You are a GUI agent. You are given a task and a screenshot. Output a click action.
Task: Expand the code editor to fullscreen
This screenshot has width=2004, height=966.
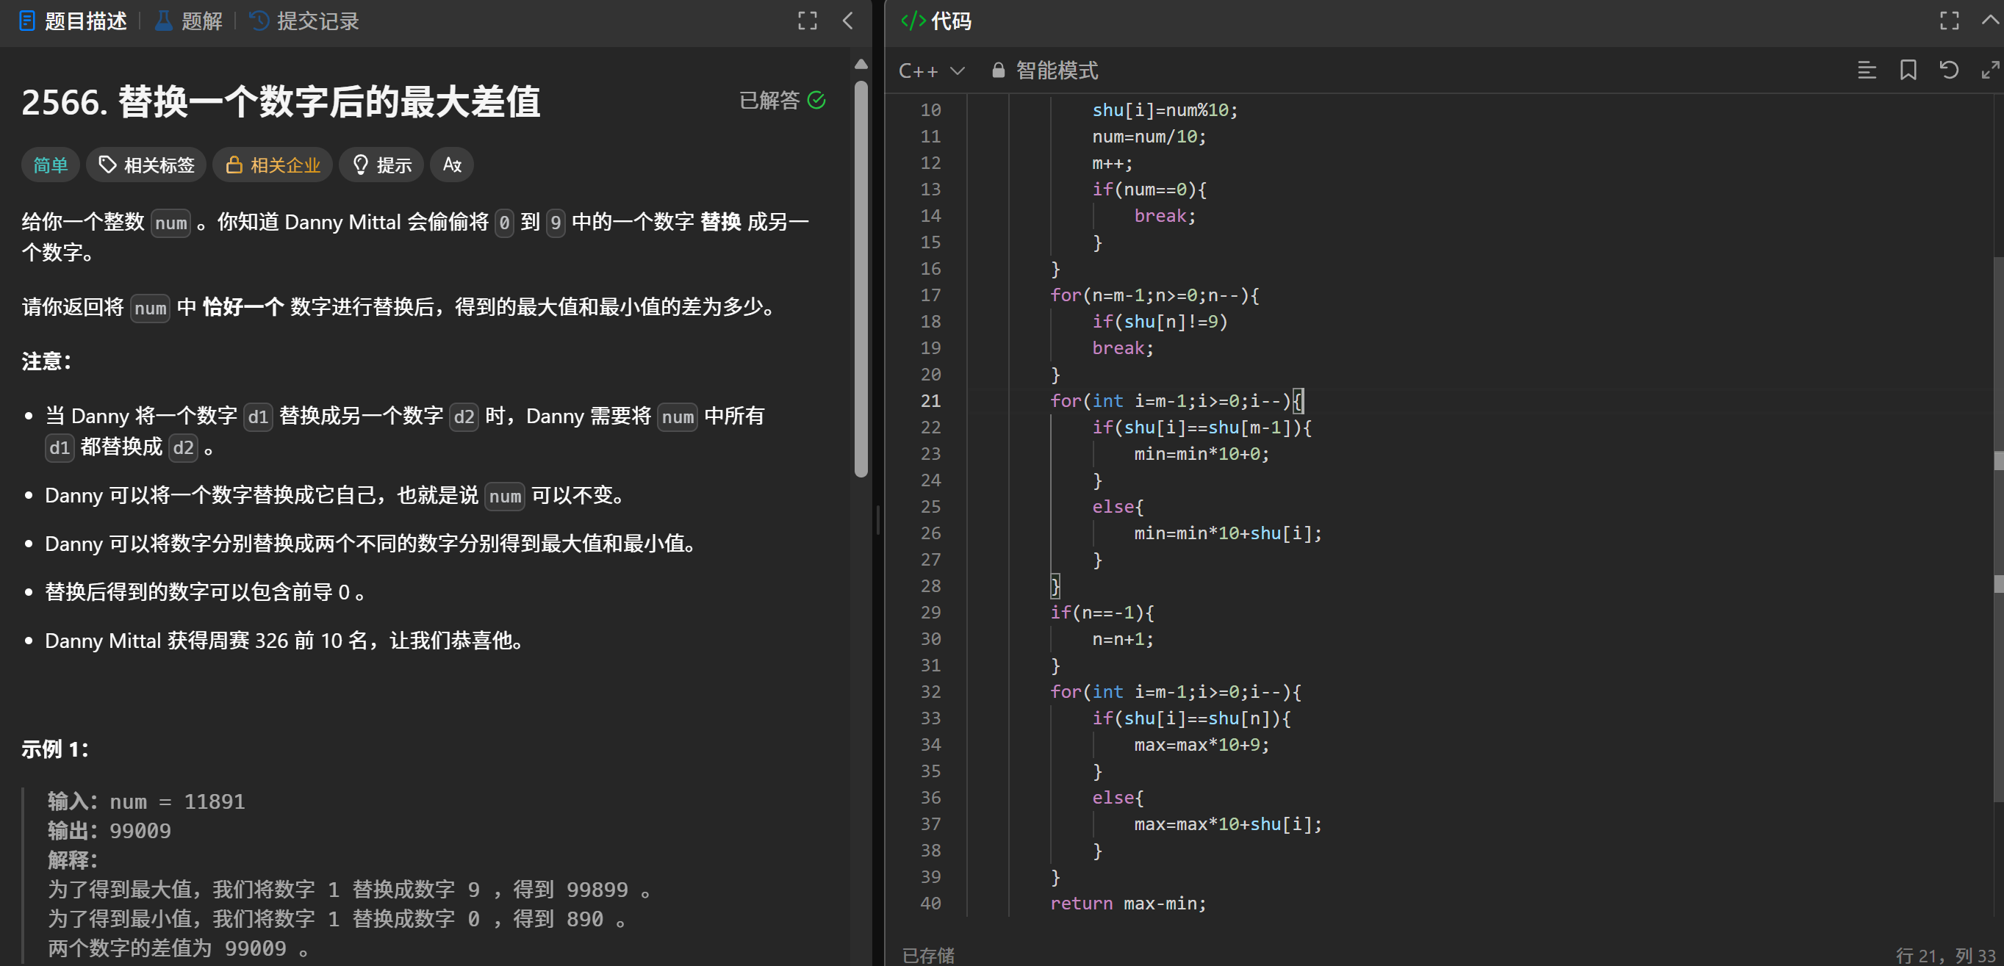(x=1948, y=21)
